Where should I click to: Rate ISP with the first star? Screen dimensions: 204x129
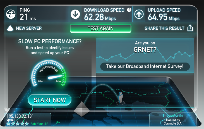[x=8, y=123]
